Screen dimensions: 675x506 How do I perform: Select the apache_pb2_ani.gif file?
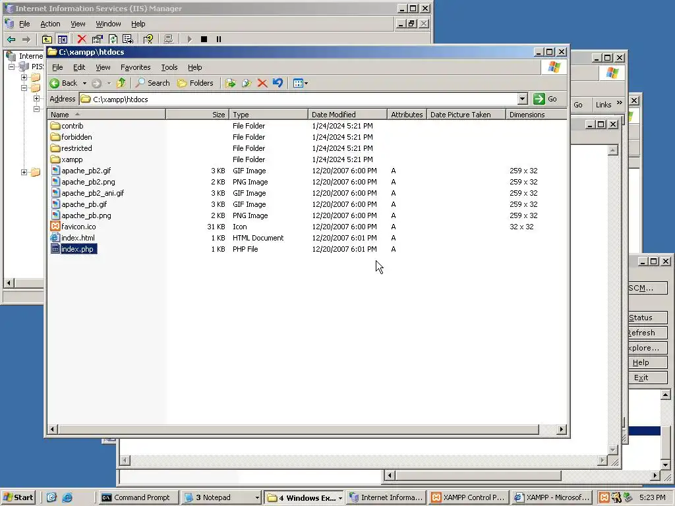[88, 193]
